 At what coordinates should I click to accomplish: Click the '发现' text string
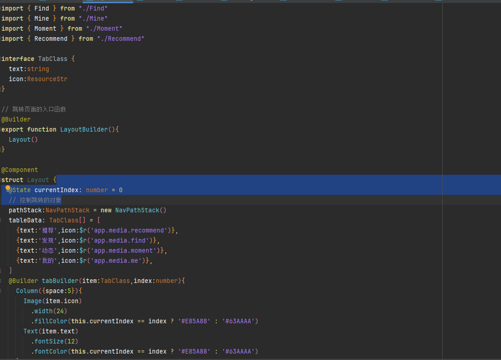[x=48, y=241]
